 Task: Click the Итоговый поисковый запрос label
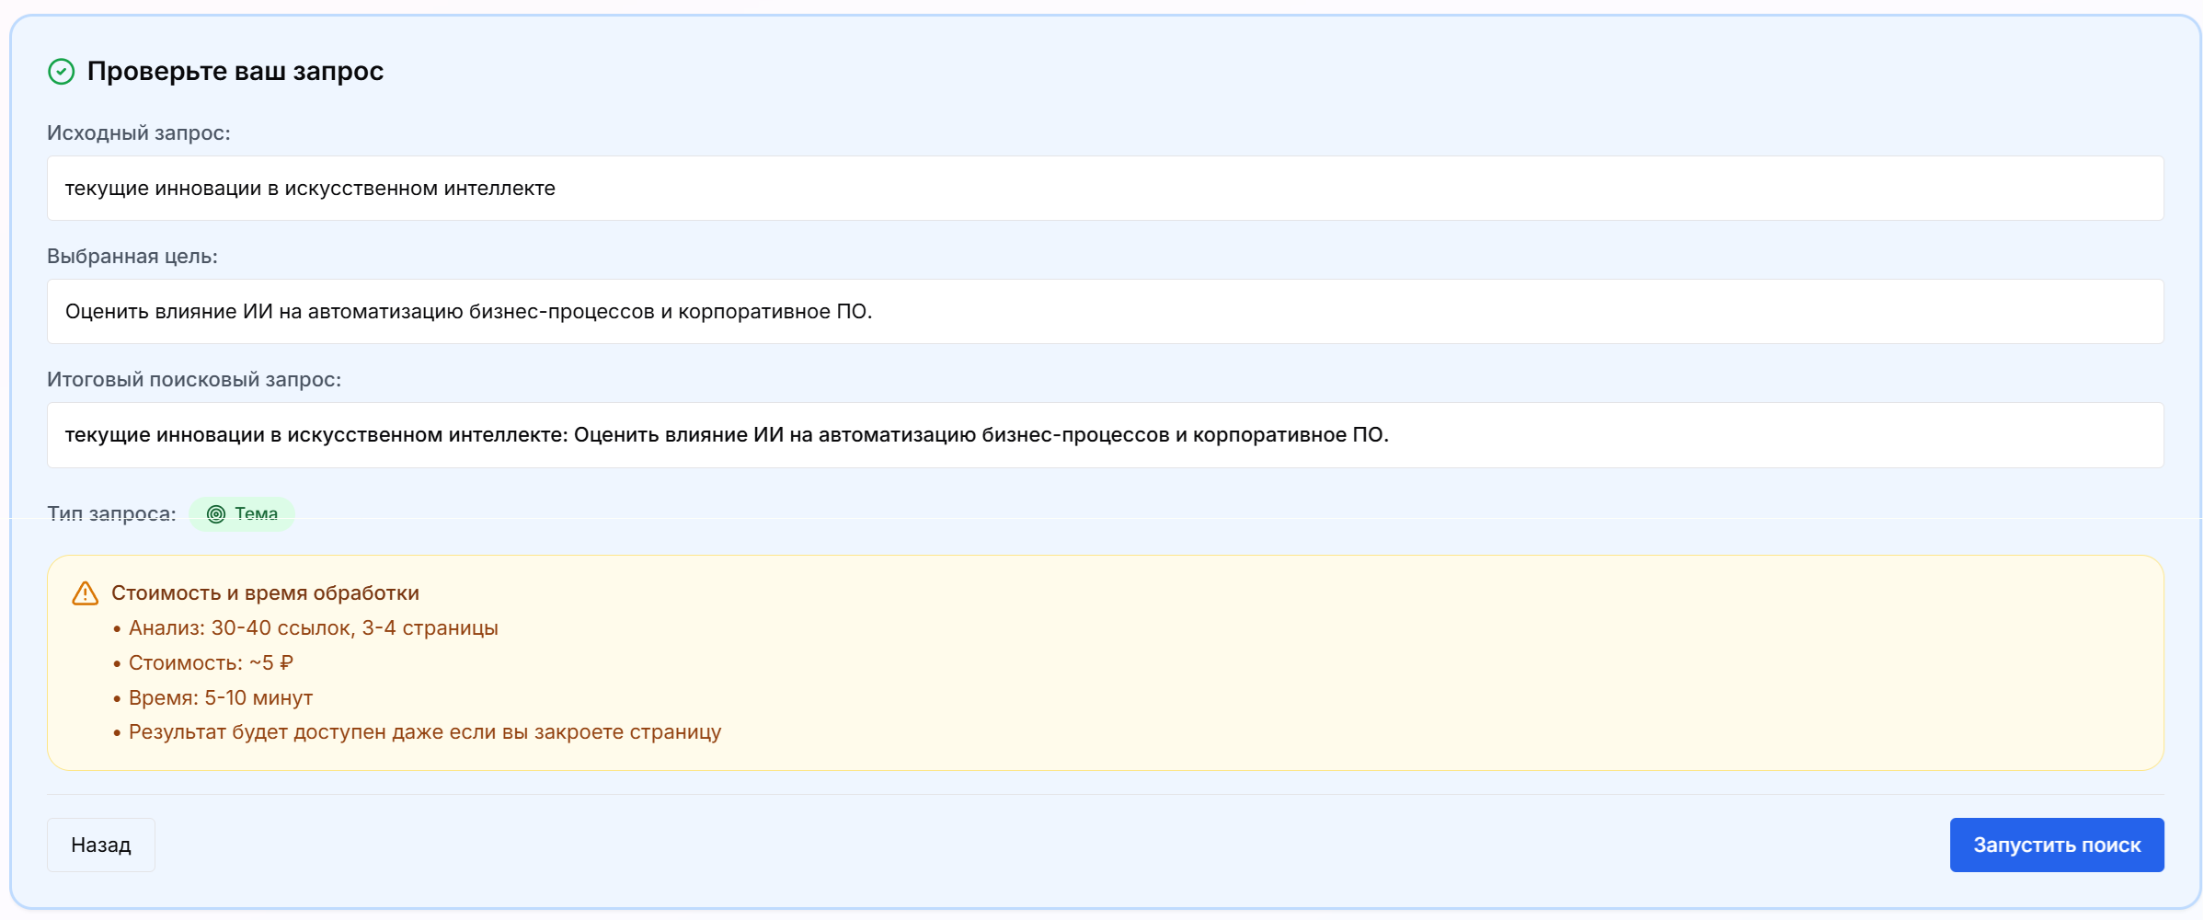click(x=194, y=380)
